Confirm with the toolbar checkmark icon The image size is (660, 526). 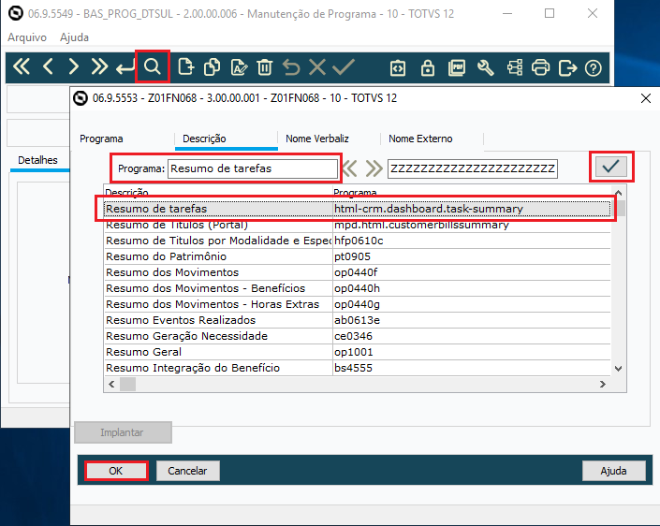pyautogui.click(x=344, y=66)
